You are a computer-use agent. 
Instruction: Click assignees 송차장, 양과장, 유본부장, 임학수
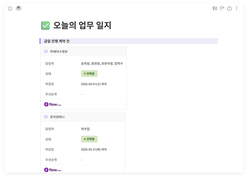[102, 64]
